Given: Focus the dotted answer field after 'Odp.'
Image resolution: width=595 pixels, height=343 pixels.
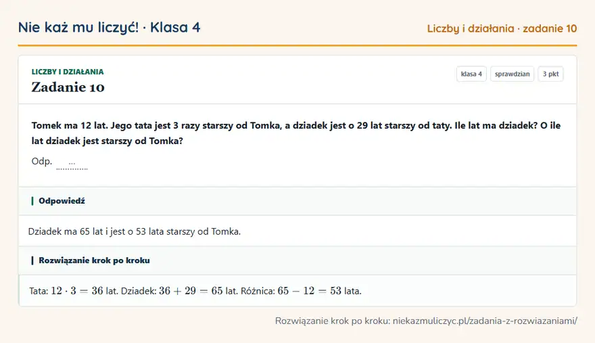Looking at the screenshot, I should [x=72, y=164].
